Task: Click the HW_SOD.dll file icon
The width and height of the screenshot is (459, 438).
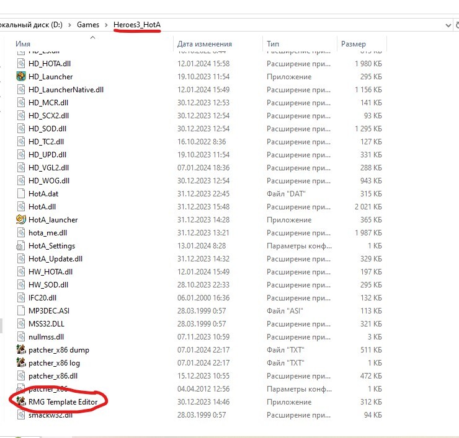Action: click(21, 285)
